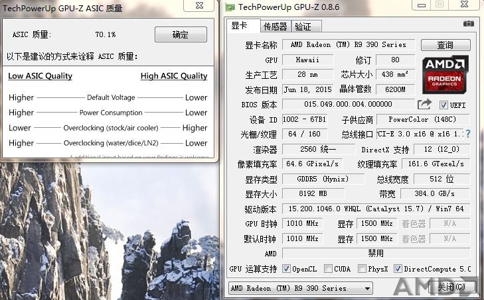
Task: Click the ASIC 质量 value 70.1%
Action: pos(106,34)
